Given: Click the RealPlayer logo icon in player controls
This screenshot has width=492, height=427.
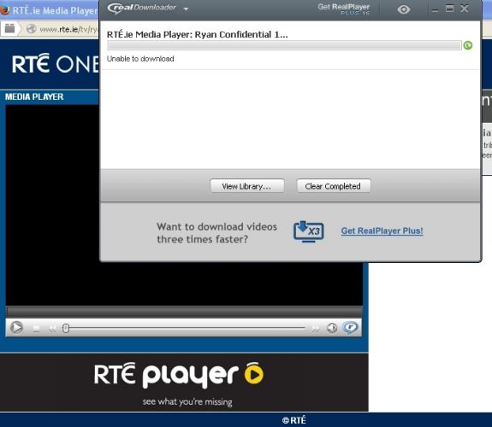Looking at the screenshot, I should pos(350,328).
